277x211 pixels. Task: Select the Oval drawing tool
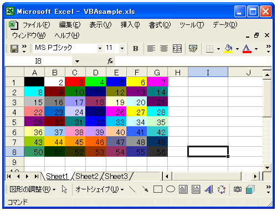click(171, 189)
